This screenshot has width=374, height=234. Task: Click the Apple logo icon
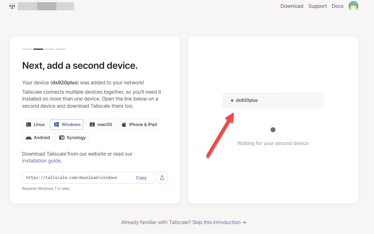click(124, 124)
